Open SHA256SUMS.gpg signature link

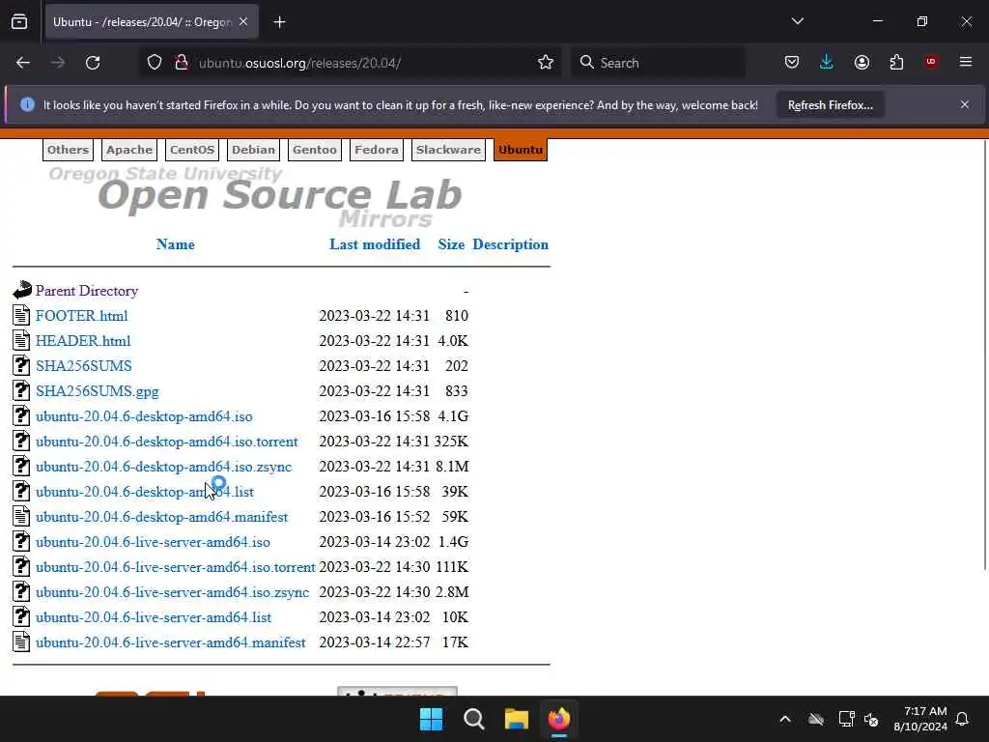pos(98,391)
